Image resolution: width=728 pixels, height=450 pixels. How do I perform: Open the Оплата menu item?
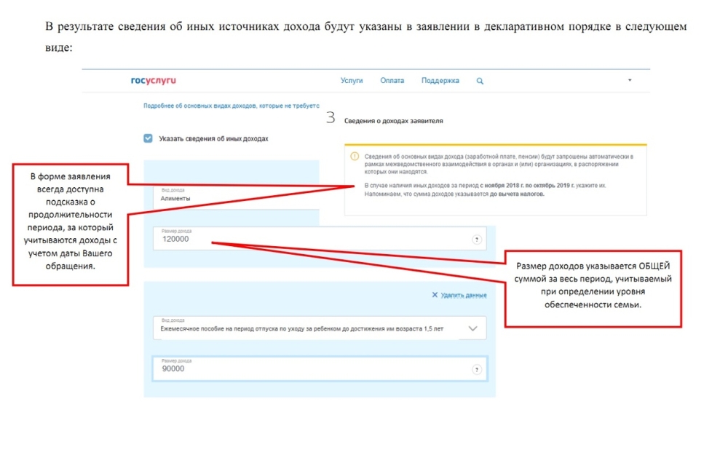[x=392, y=81]
